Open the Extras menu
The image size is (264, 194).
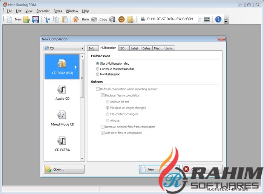coord(58,11)
